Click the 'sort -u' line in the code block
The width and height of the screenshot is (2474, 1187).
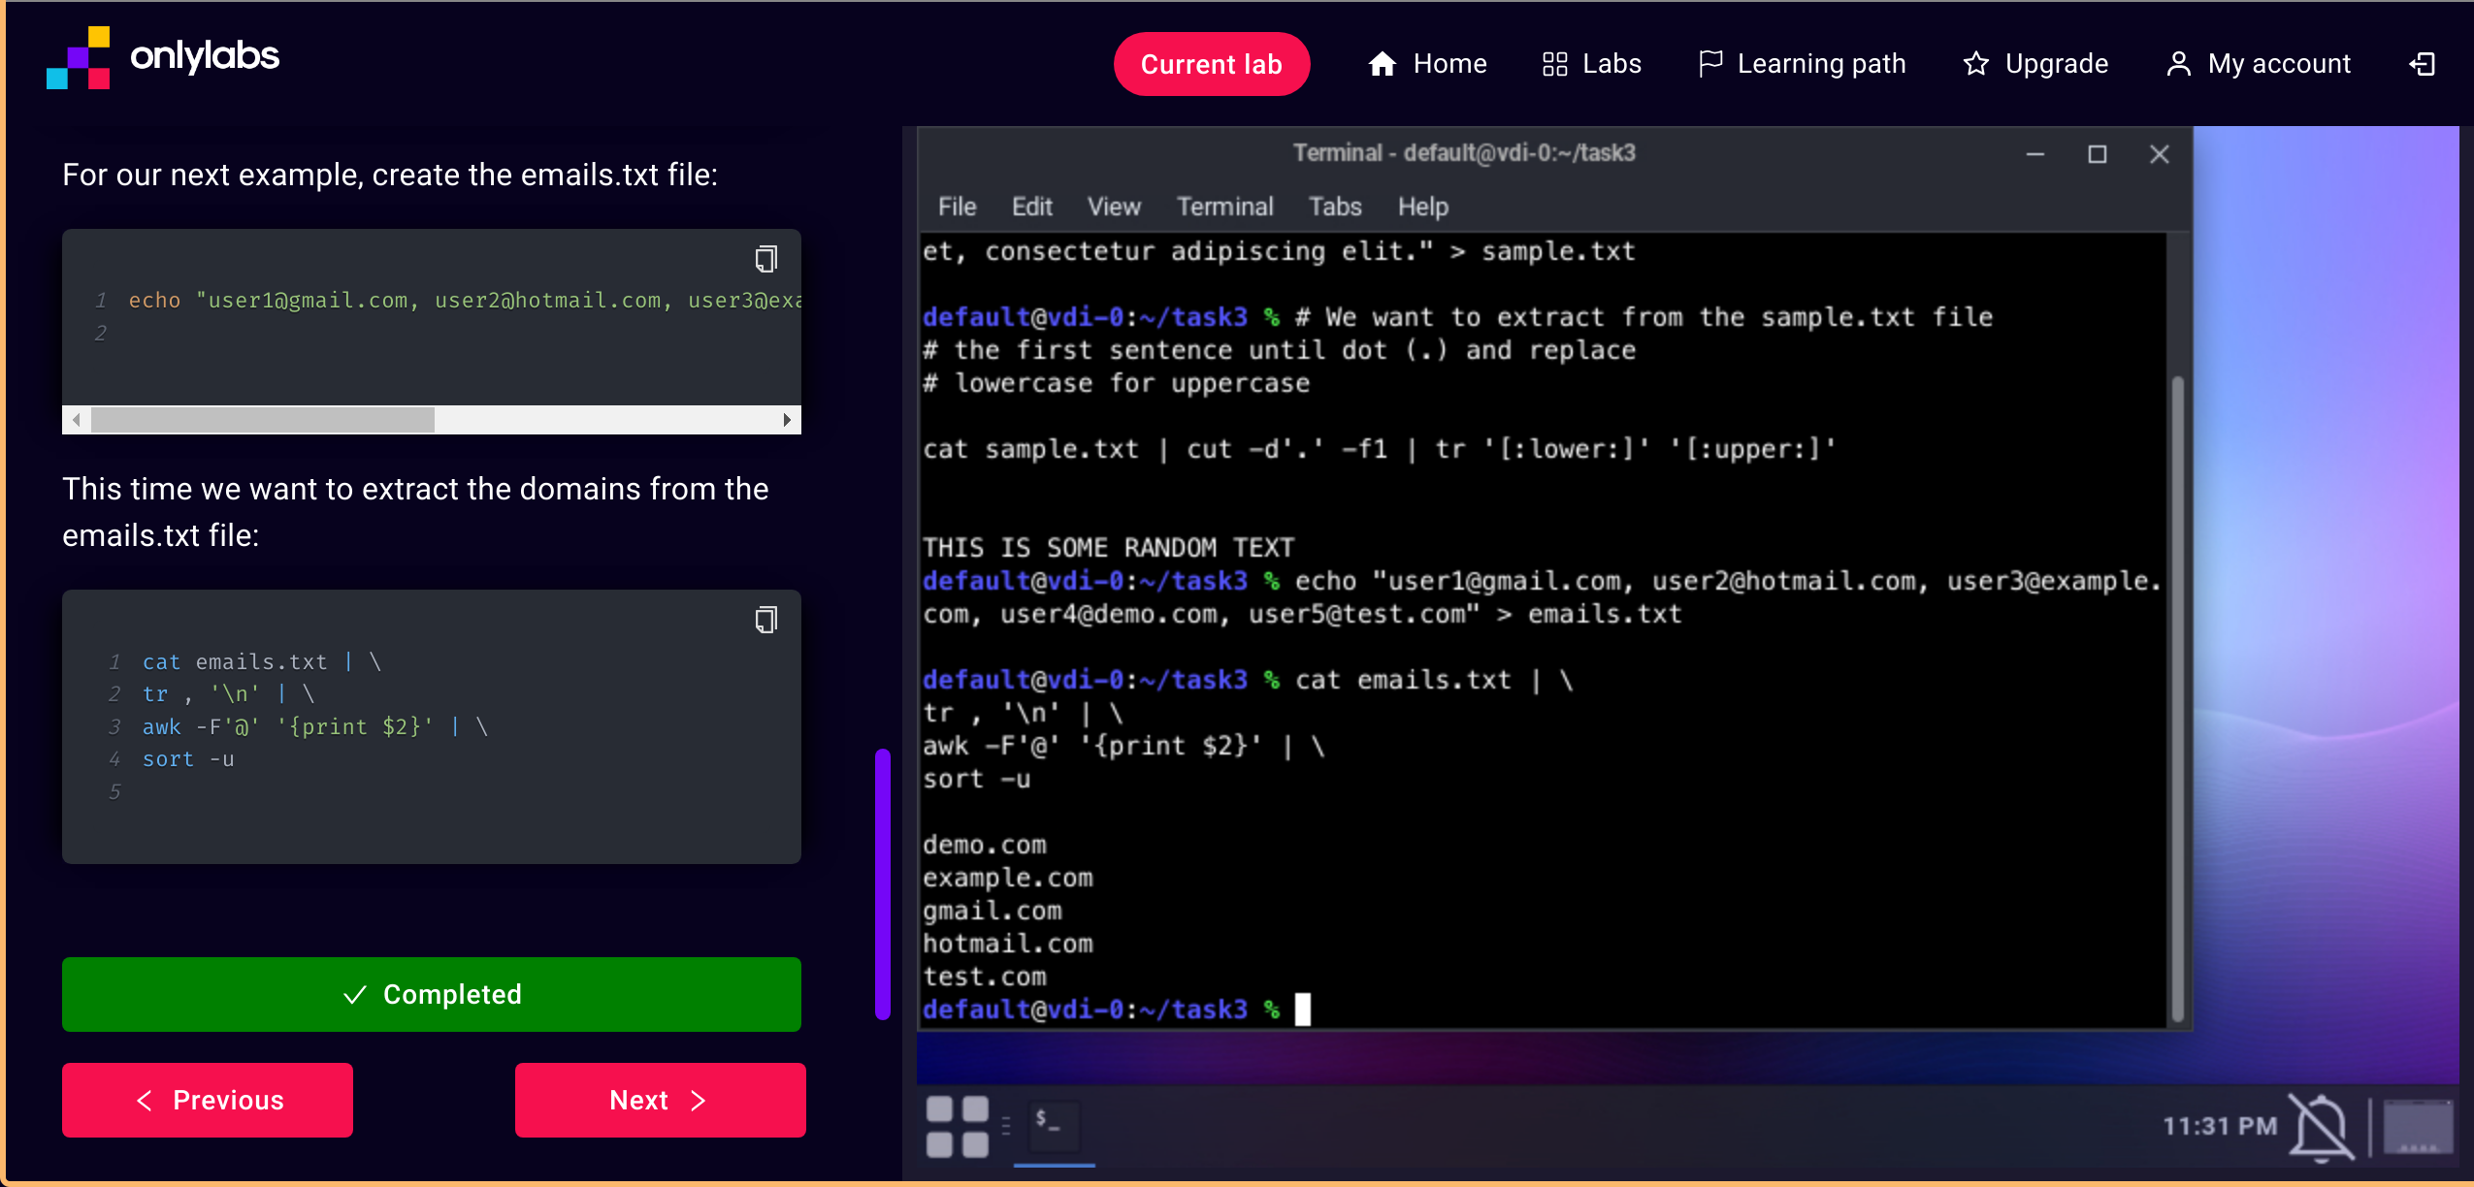coord(188,759)
